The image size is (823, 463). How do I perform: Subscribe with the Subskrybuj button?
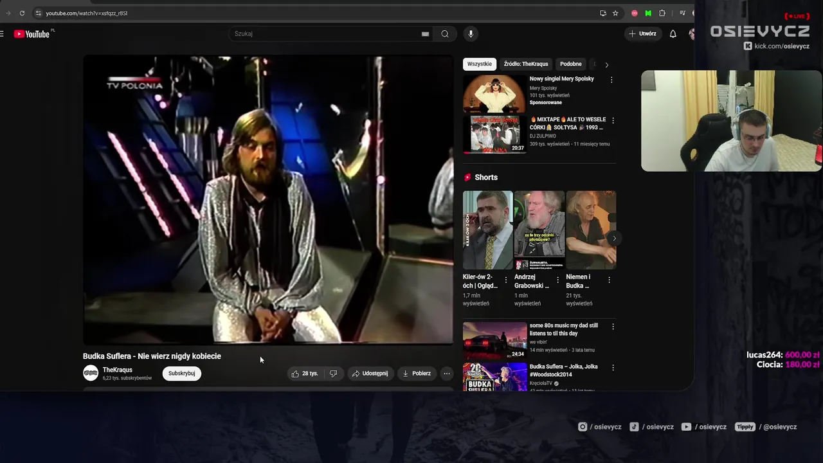[x=182, y=374]
